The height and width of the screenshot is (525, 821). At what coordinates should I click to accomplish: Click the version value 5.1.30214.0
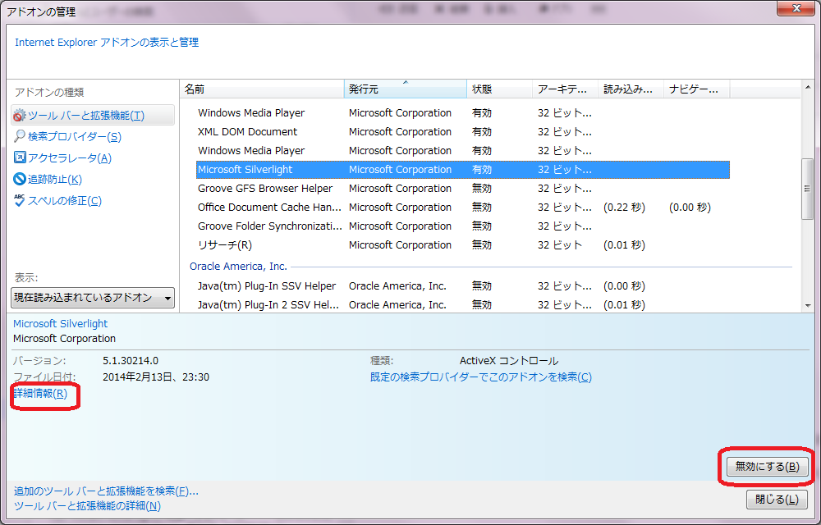tap(131, 361)
